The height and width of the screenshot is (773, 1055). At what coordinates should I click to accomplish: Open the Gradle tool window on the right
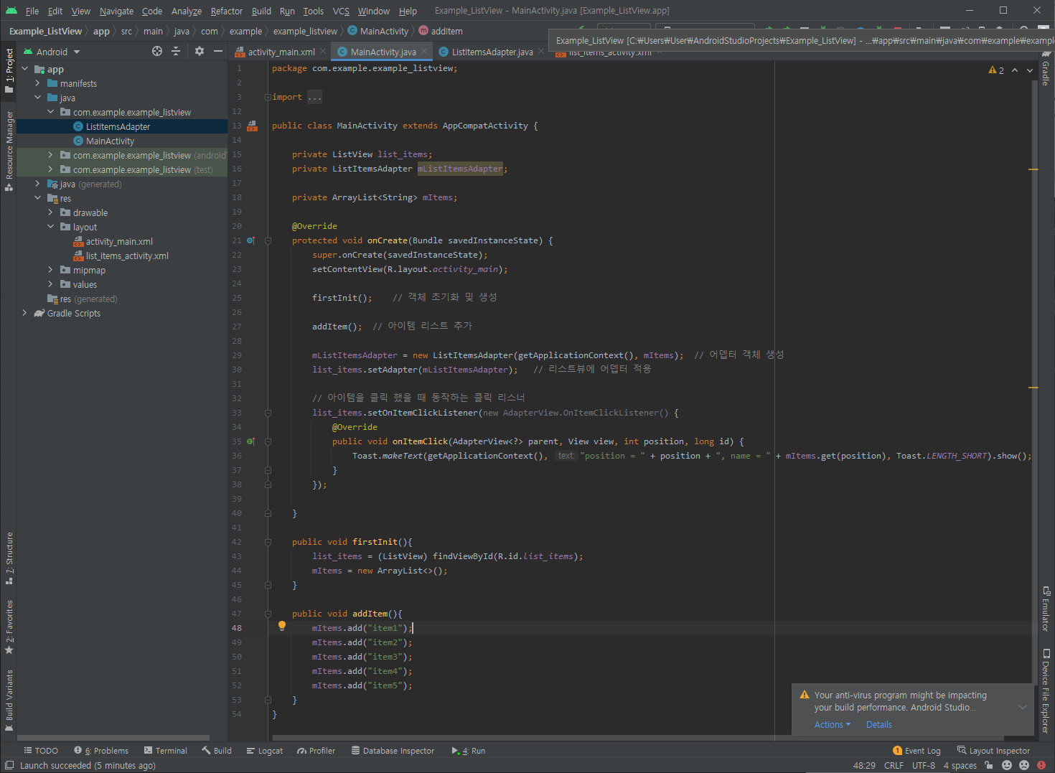1046,69
